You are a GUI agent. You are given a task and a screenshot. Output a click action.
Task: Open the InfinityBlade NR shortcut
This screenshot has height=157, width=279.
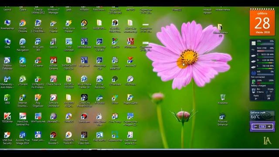tap(84, 43)
